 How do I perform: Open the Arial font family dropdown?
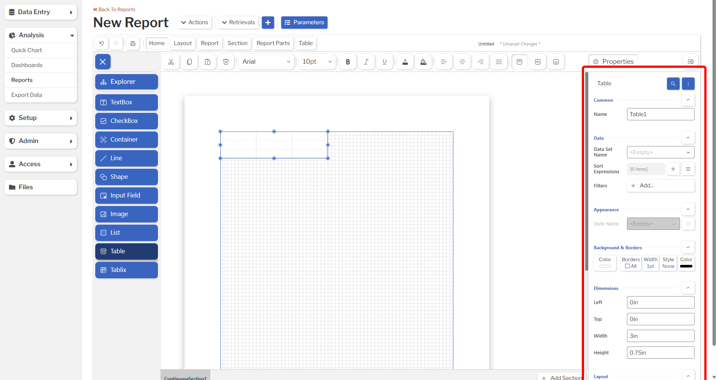(266, 62)
